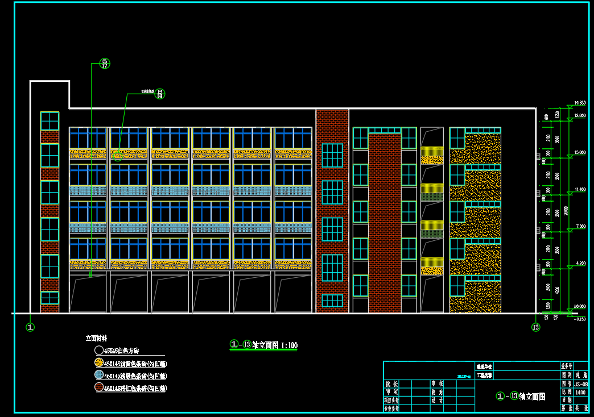Click the topmost green detail callout bubble
Image resolution: width=594 pixels, height=417 pixels.
pos(105,64)
